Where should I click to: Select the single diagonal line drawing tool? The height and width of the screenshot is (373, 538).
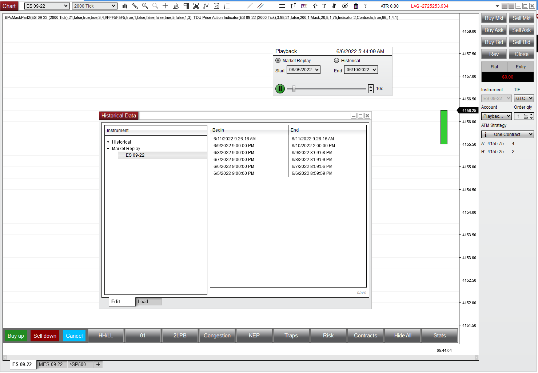[x=250, y=6]
